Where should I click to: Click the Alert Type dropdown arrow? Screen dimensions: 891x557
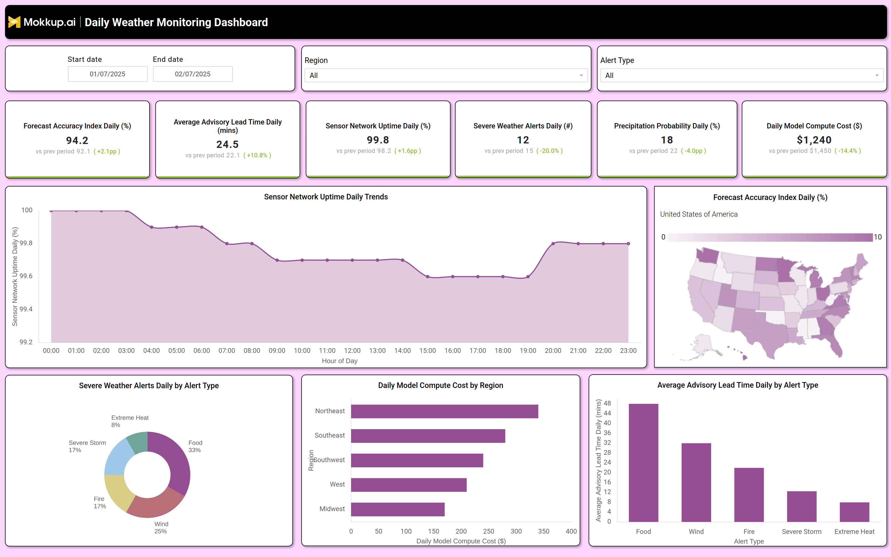877,75
